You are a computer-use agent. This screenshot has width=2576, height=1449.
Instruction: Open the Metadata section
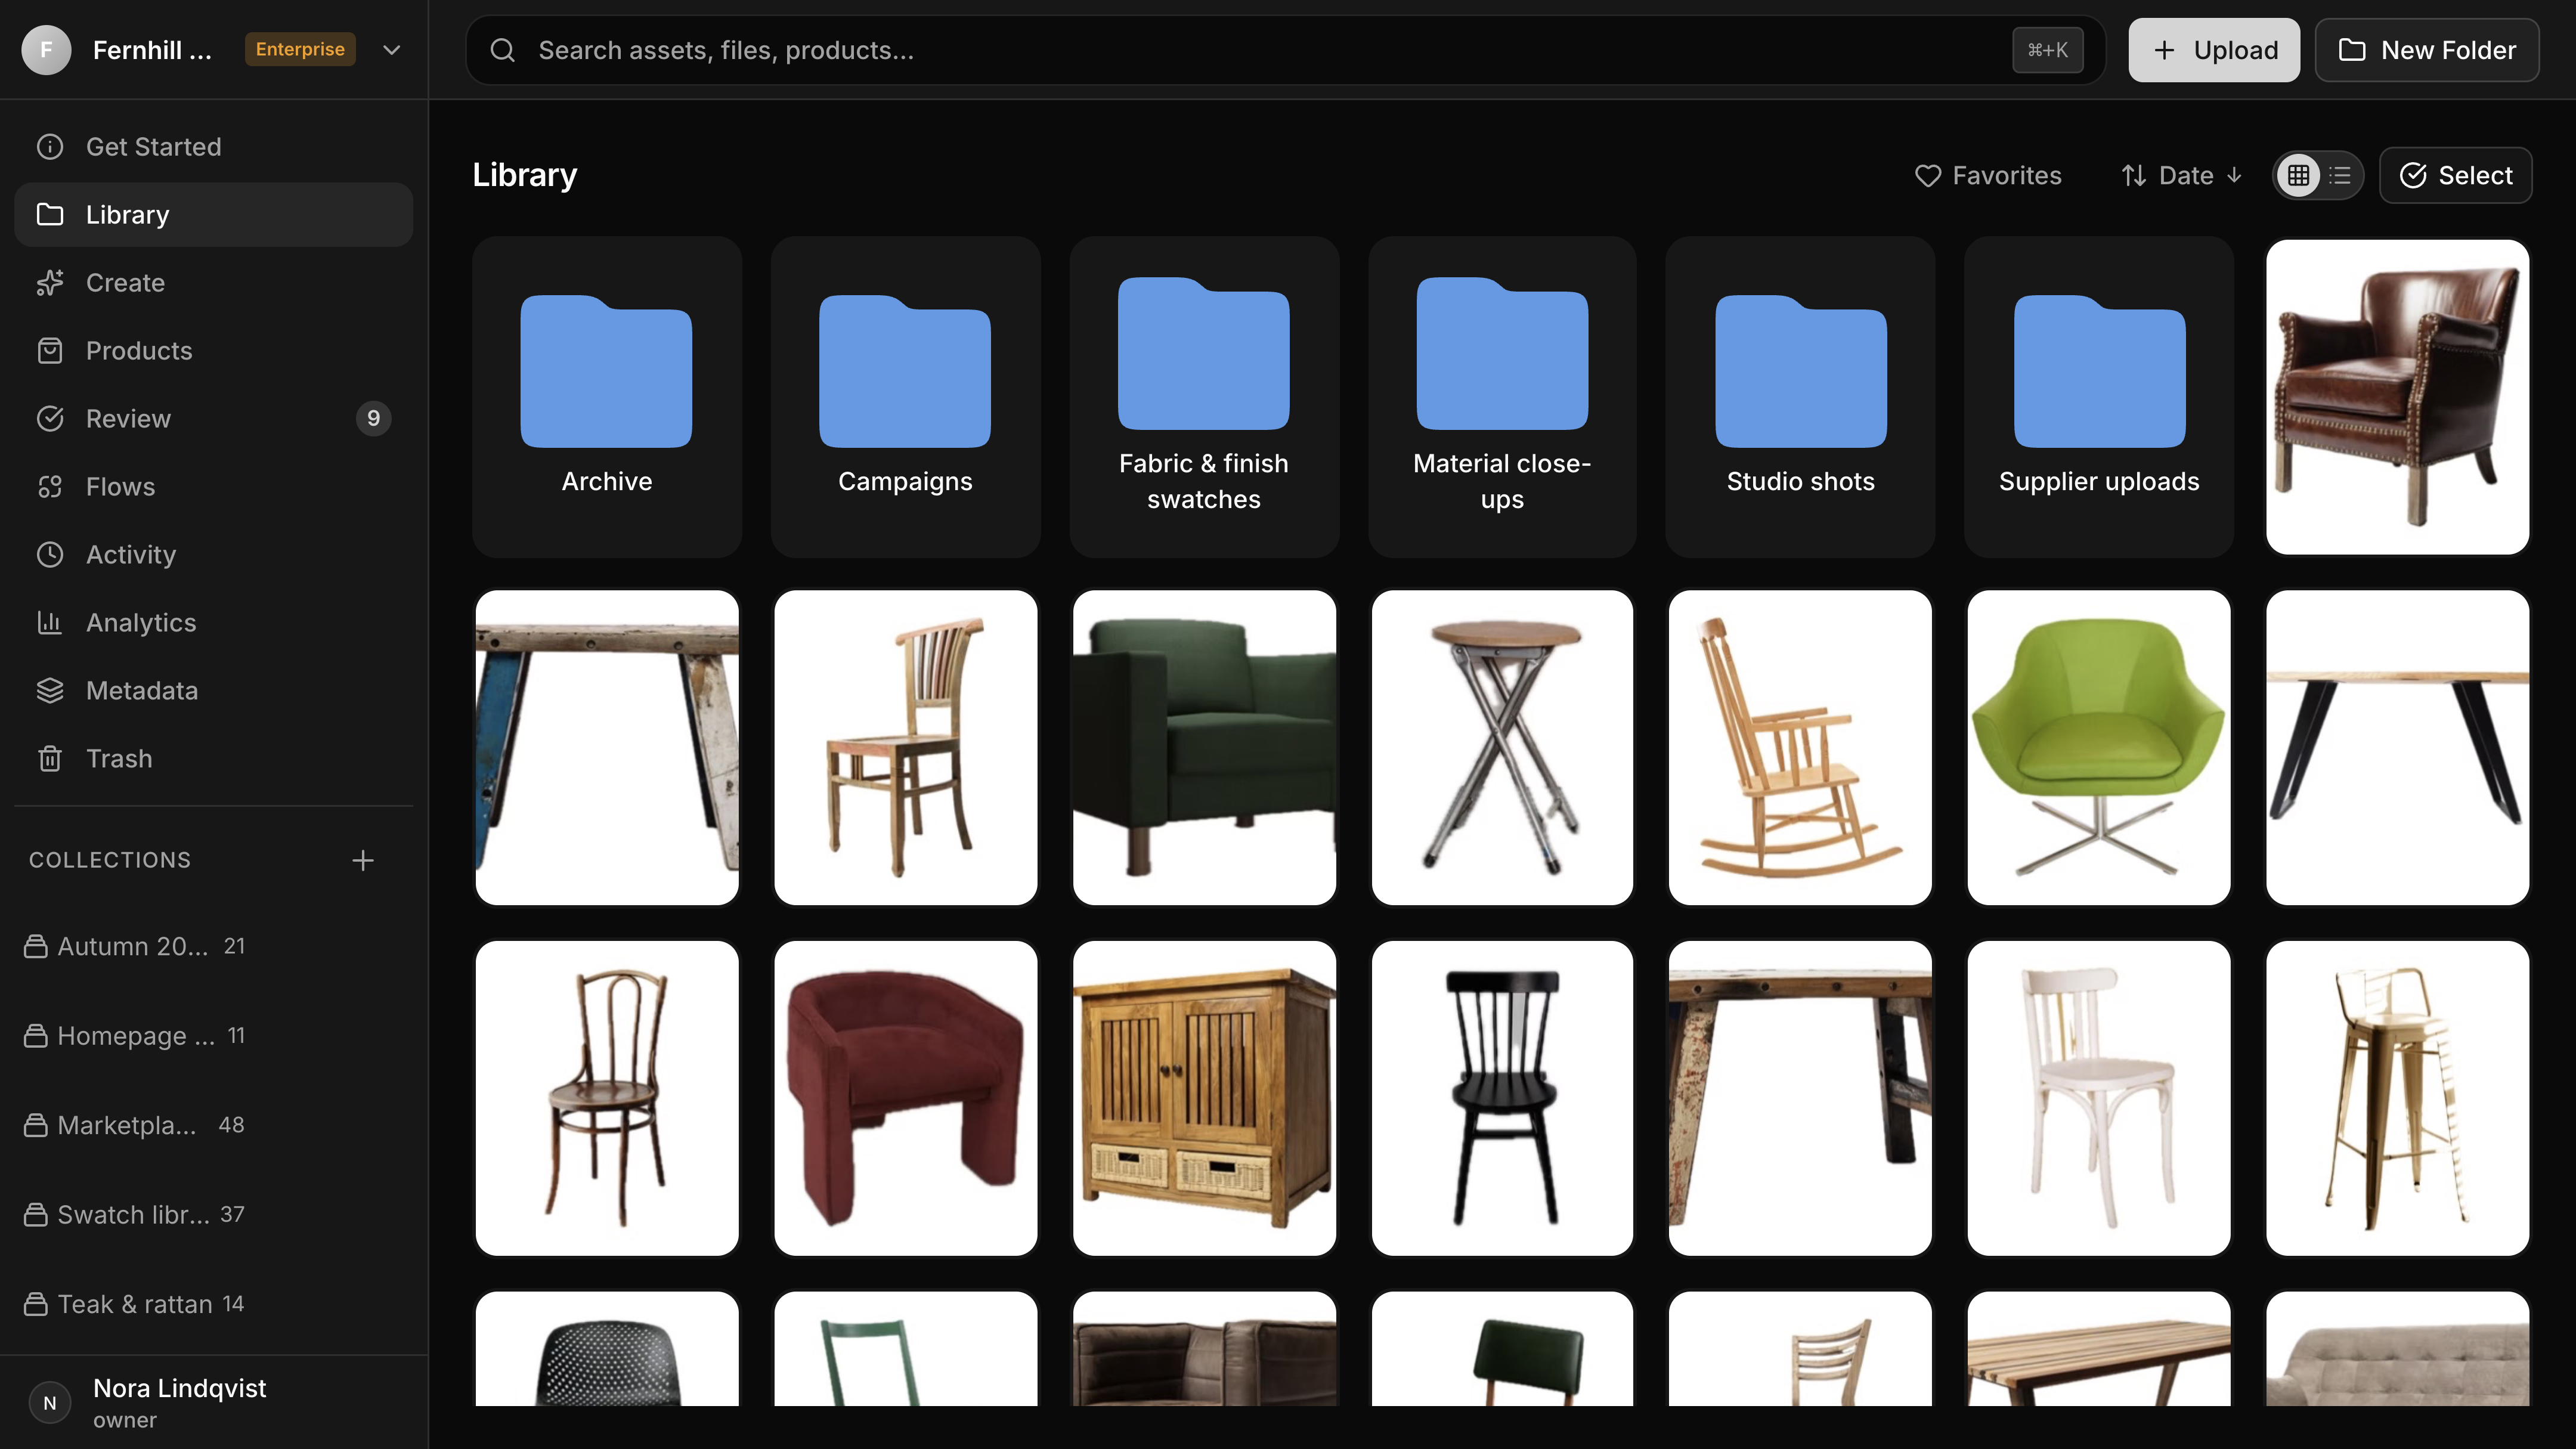click(x=214, y=691)
